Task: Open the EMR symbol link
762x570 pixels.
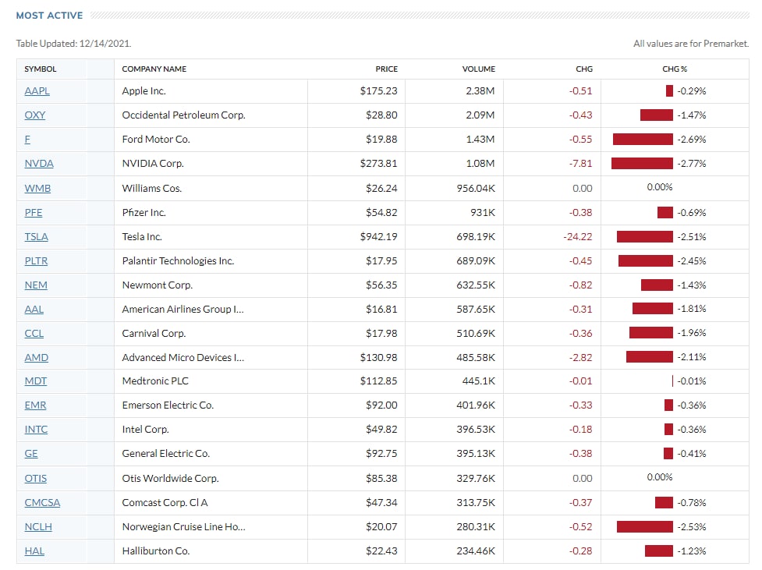Action: click(x=35, y=405)
